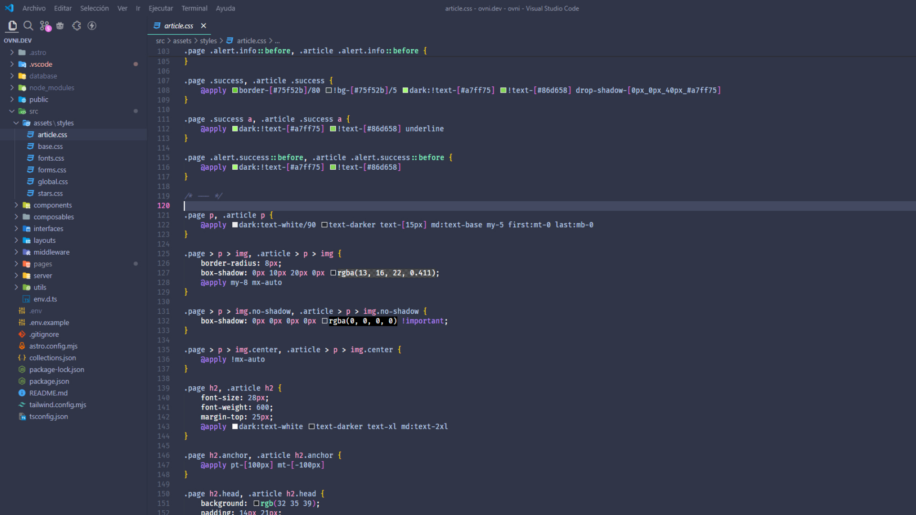Click the VS Code logo in title bar
This screenshot has width=916, height=515.
click(x=9, y=8)
